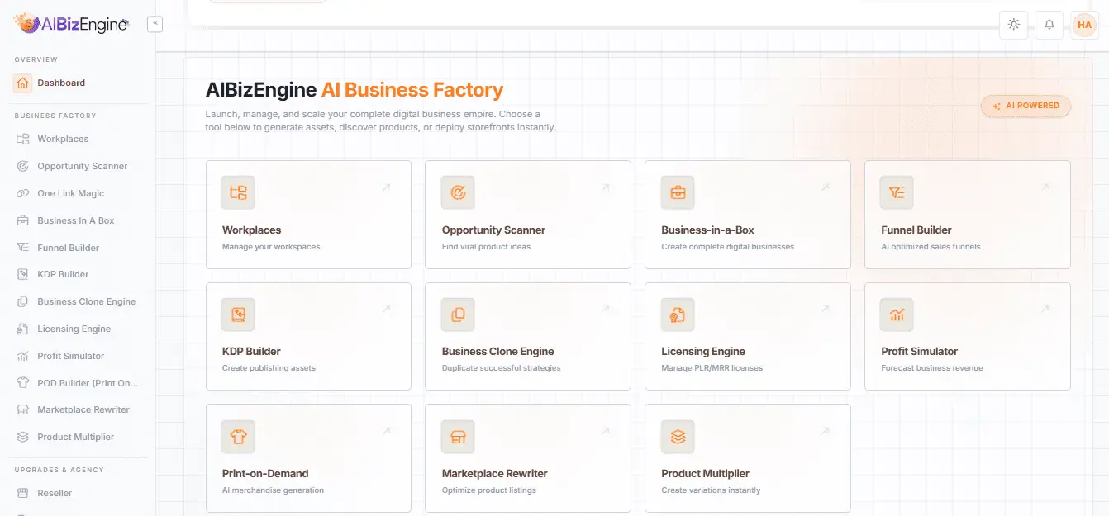Click the Workplaces card icon
The width and height of the screenshot is (1109, 516).
coord(238,192)
